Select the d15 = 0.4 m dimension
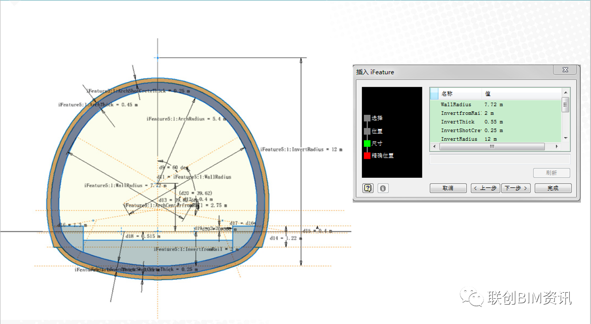The image size is (591, 324). [x=318, y=231]
